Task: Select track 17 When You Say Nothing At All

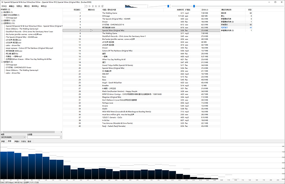Action: pyautogui.click(x=141, y=60)
